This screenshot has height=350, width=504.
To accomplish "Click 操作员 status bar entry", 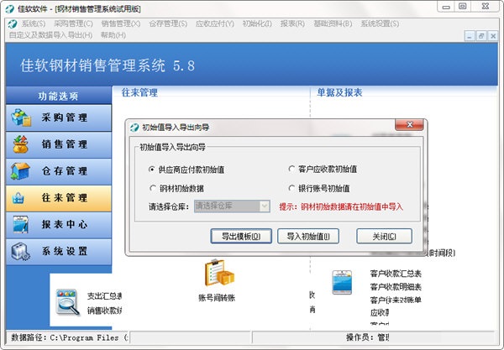I will 367,337.
